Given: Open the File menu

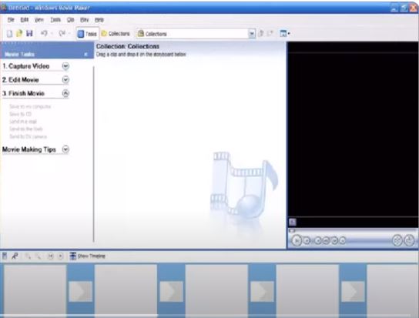Looking at the screenshot, I should [11, 20].
